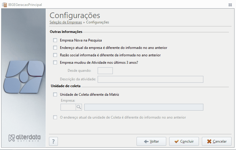
Task: Click Concluir to finish configuration
Action: tap(184, 141)
